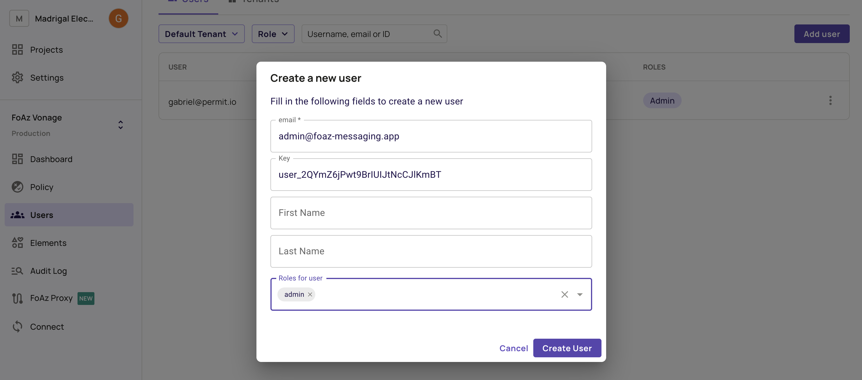The height and width of the screenshot is (380, 862).
Task: Open the Connect section
Action: (47, 326)
